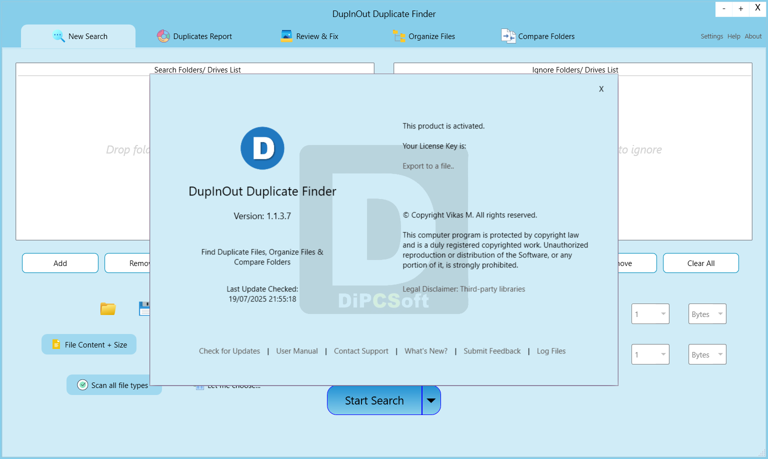Click the Ignore Folders/ Drives List header

click(575, 69)
